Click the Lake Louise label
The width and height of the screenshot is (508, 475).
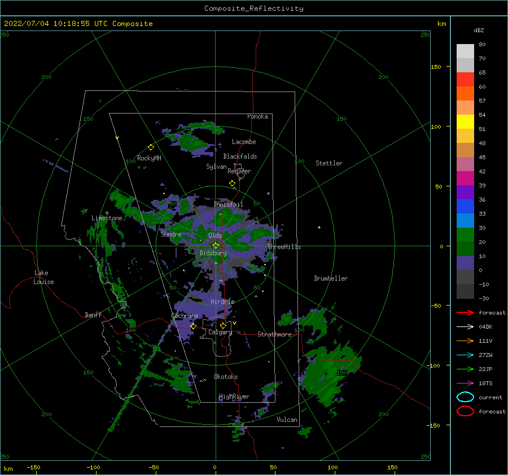tap(43, 277)
